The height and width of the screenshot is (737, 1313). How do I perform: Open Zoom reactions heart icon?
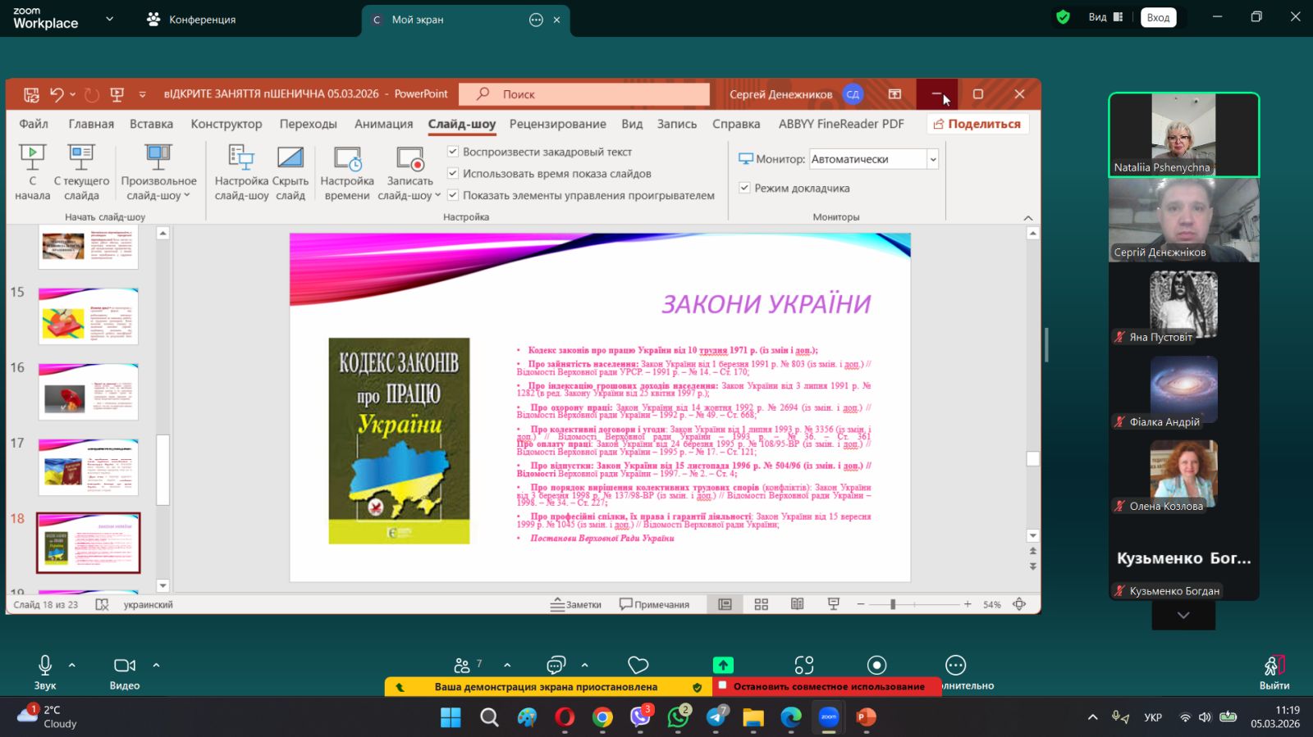tap(638, 665)
